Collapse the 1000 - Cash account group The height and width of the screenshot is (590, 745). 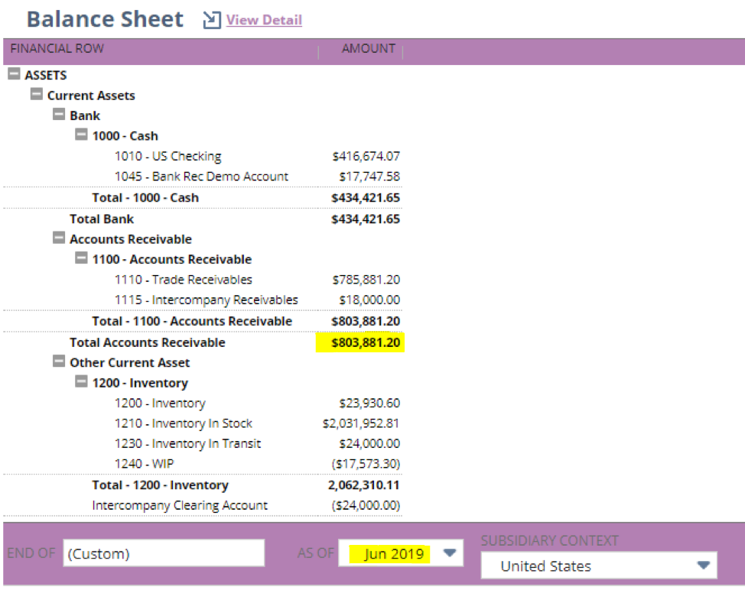tap(81, 135)
